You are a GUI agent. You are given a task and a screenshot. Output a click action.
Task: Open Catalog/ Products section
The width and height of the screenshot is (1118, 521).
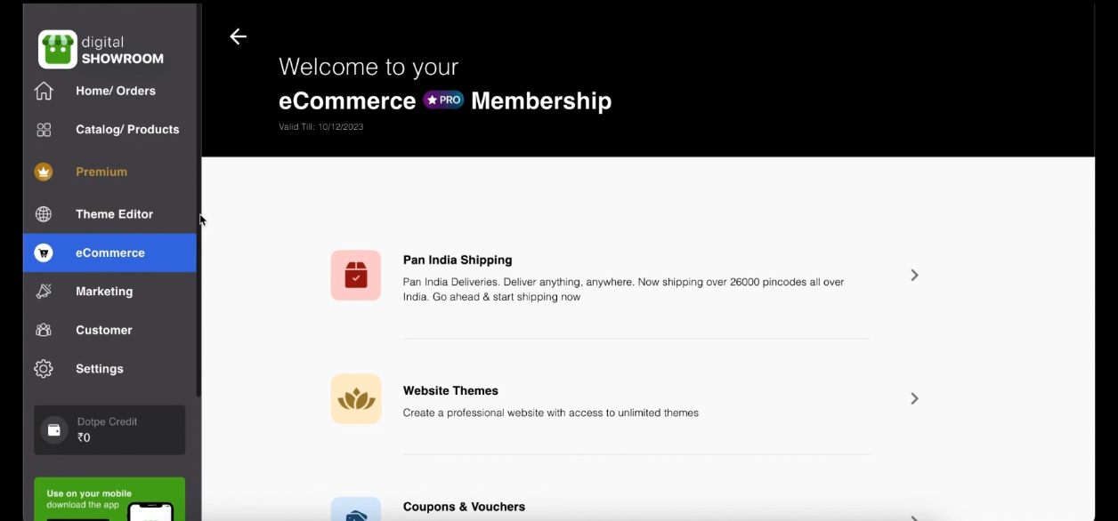[127, 130]
